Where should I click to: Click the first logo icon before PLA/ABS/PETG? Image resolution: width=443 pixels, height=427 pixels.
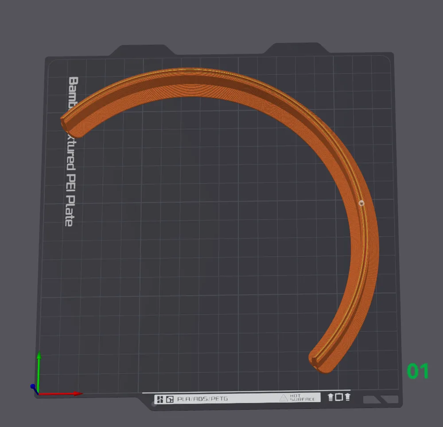coord(160,399)
